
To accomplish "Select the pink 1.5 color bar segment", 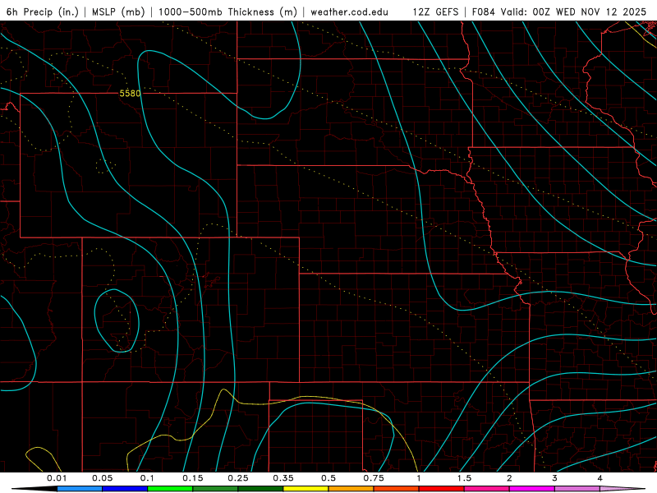I will (487, 489).
